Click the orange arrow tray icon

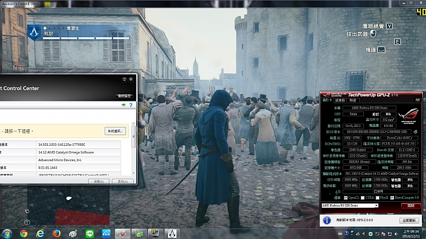click(364, 234)
